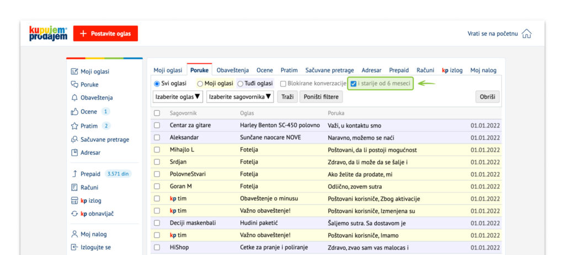Click the Pratim star icon in sidebar
Image resolution: width=565 pixels, height=255 pixels.
click(74, 126)
